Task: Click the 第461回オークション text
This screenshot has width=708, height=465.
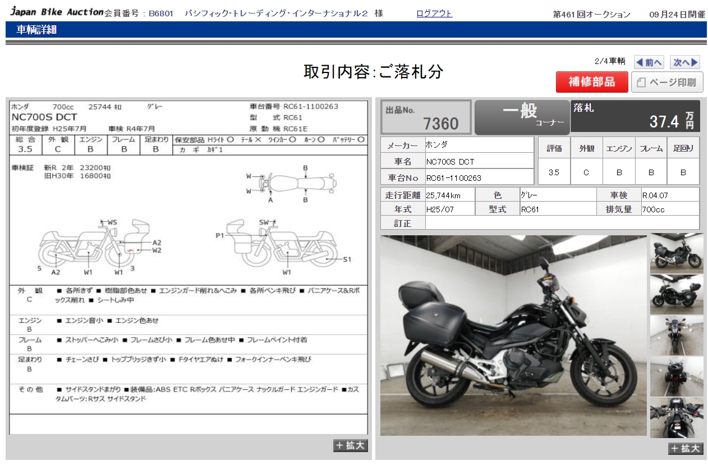Action: [592, 15]
